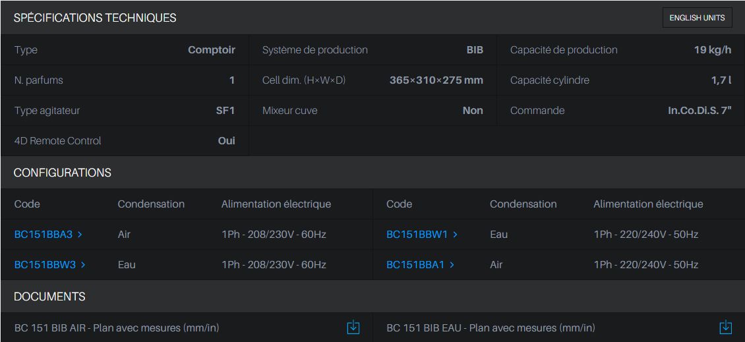Click the chevron beside BC151BBA3

80,235
